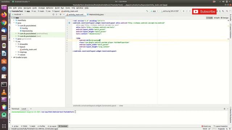
Task: Select Config class in project tree
Action: pos(25,28)
